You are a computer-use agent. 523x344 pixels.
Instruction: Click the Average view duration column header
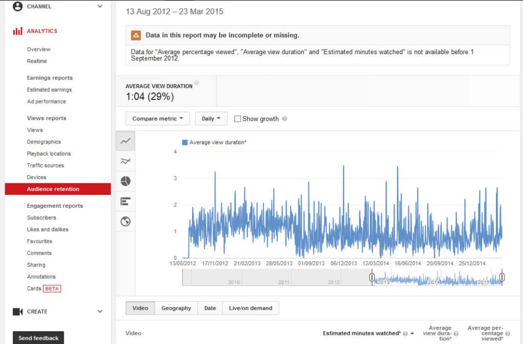point(437,333)
